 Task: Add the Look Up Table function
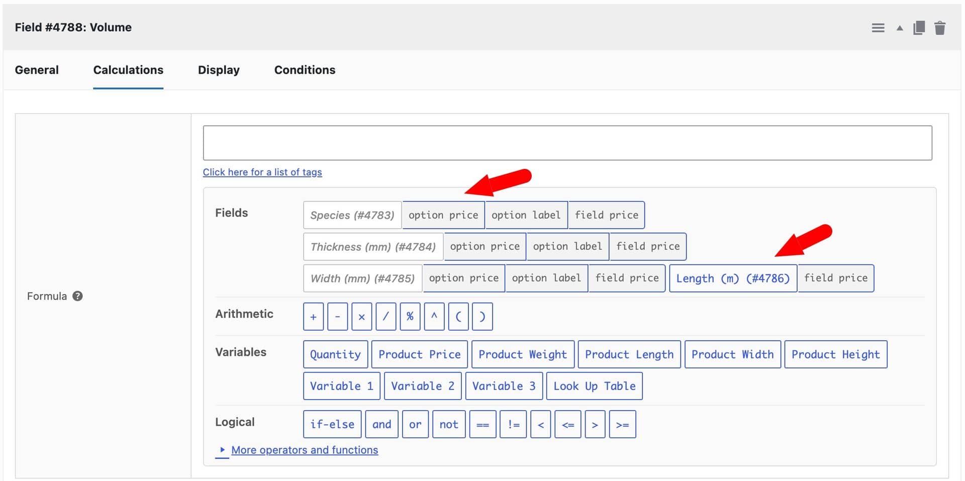point(595,386)
